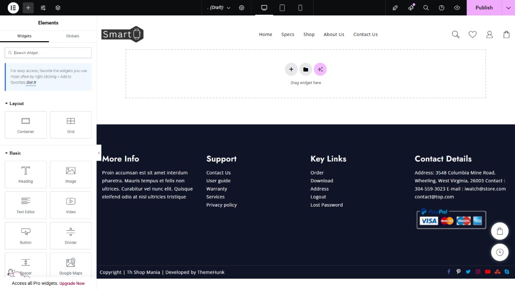
Task: Open the About Us menu item
Action: point(334,35)
